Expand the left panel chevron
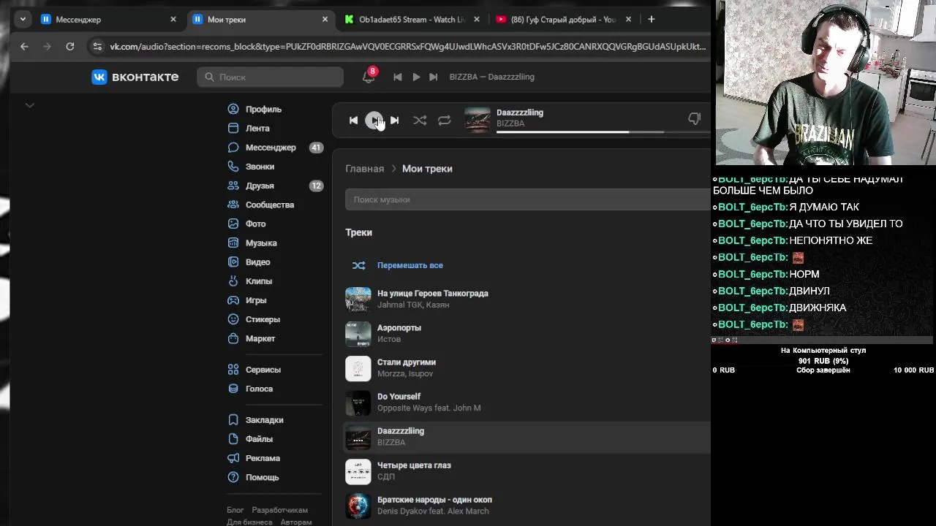Screen dimensions: 936x526 pyautogui.click(x=29, y=105)
